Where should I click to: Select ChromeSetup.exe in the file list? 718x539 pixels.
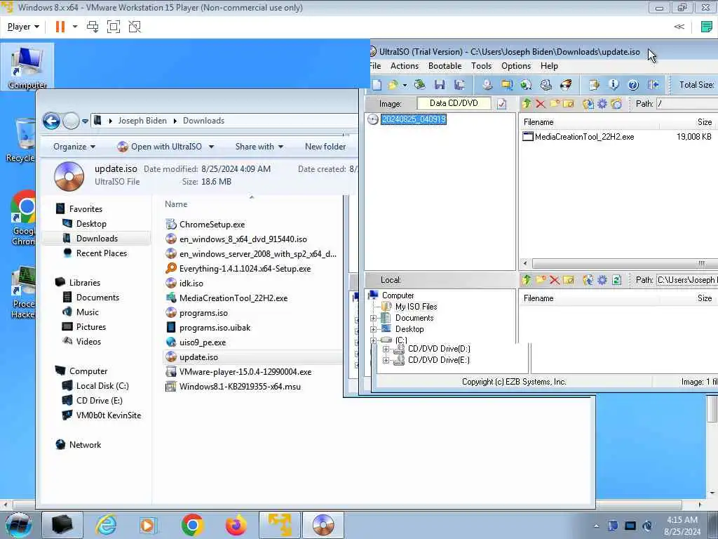[212, 225]
